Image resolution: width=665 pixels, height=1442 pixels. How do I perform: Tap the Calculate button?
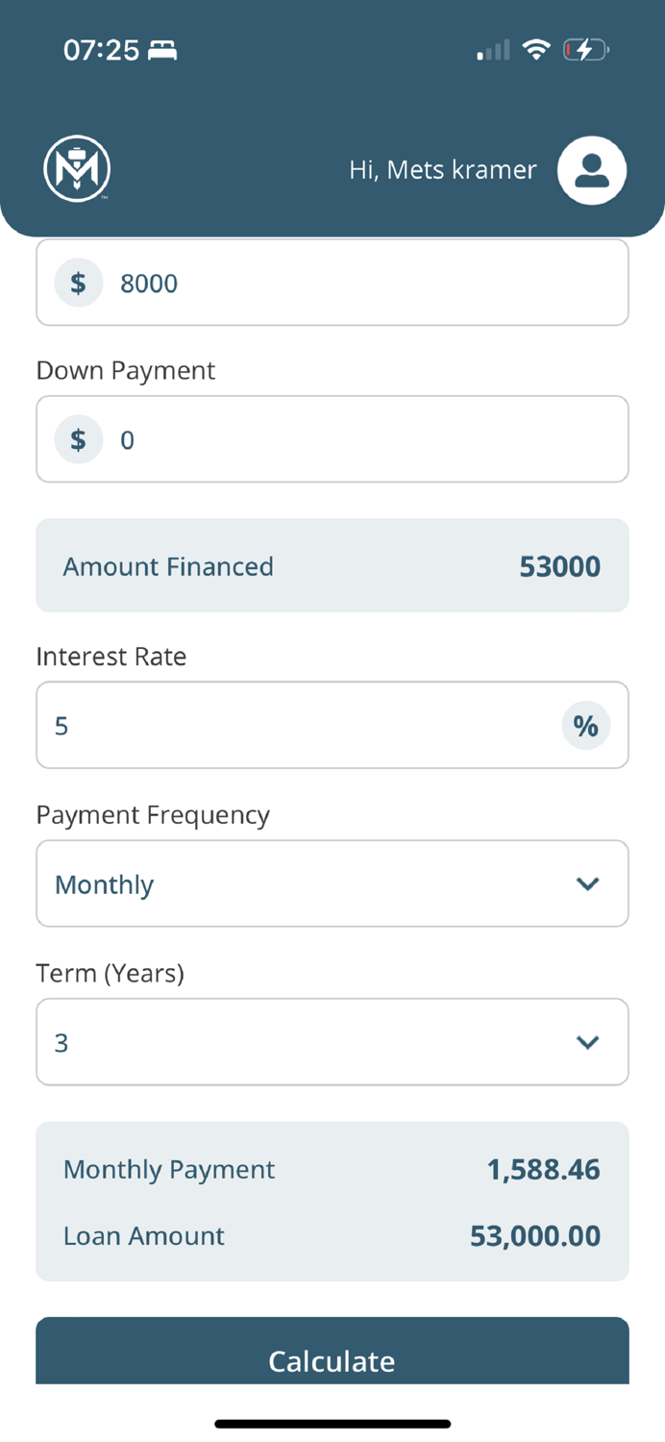(x=332, y=1351)
